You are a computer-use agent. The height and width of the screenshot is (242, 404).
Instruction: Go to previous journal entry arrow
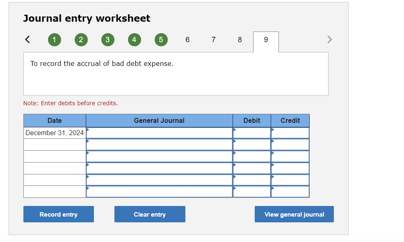27,39
